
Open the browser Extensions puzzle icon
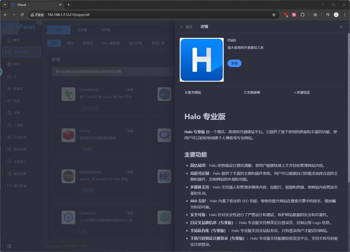302,15
